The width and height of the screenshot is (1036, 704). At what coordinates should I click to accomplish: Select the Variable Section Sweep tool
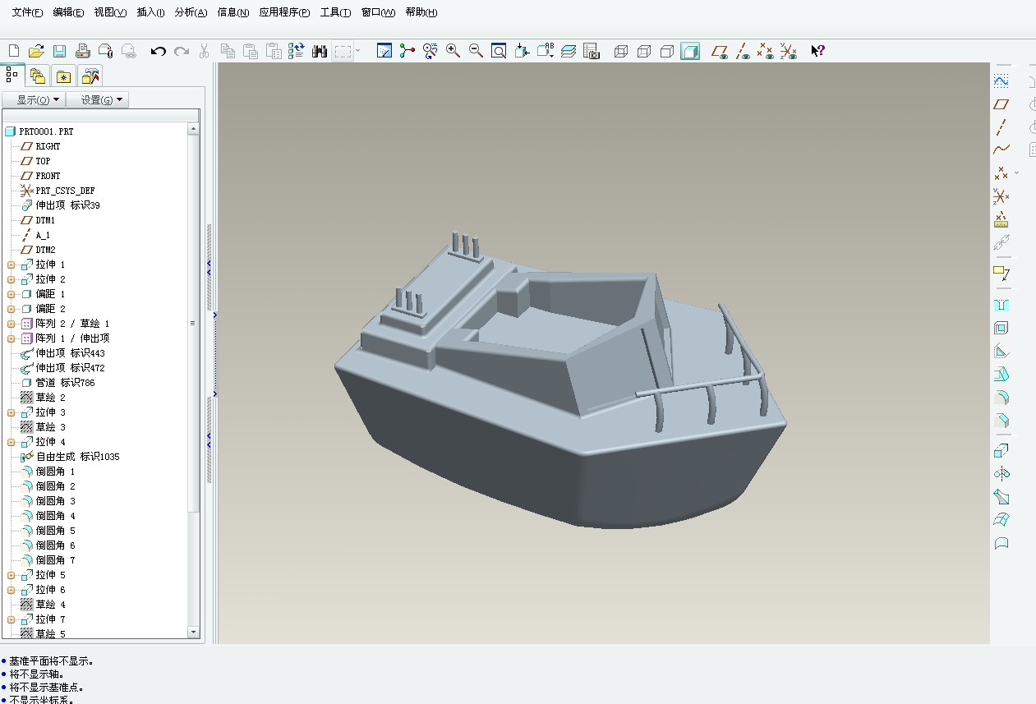point(1001,497)
